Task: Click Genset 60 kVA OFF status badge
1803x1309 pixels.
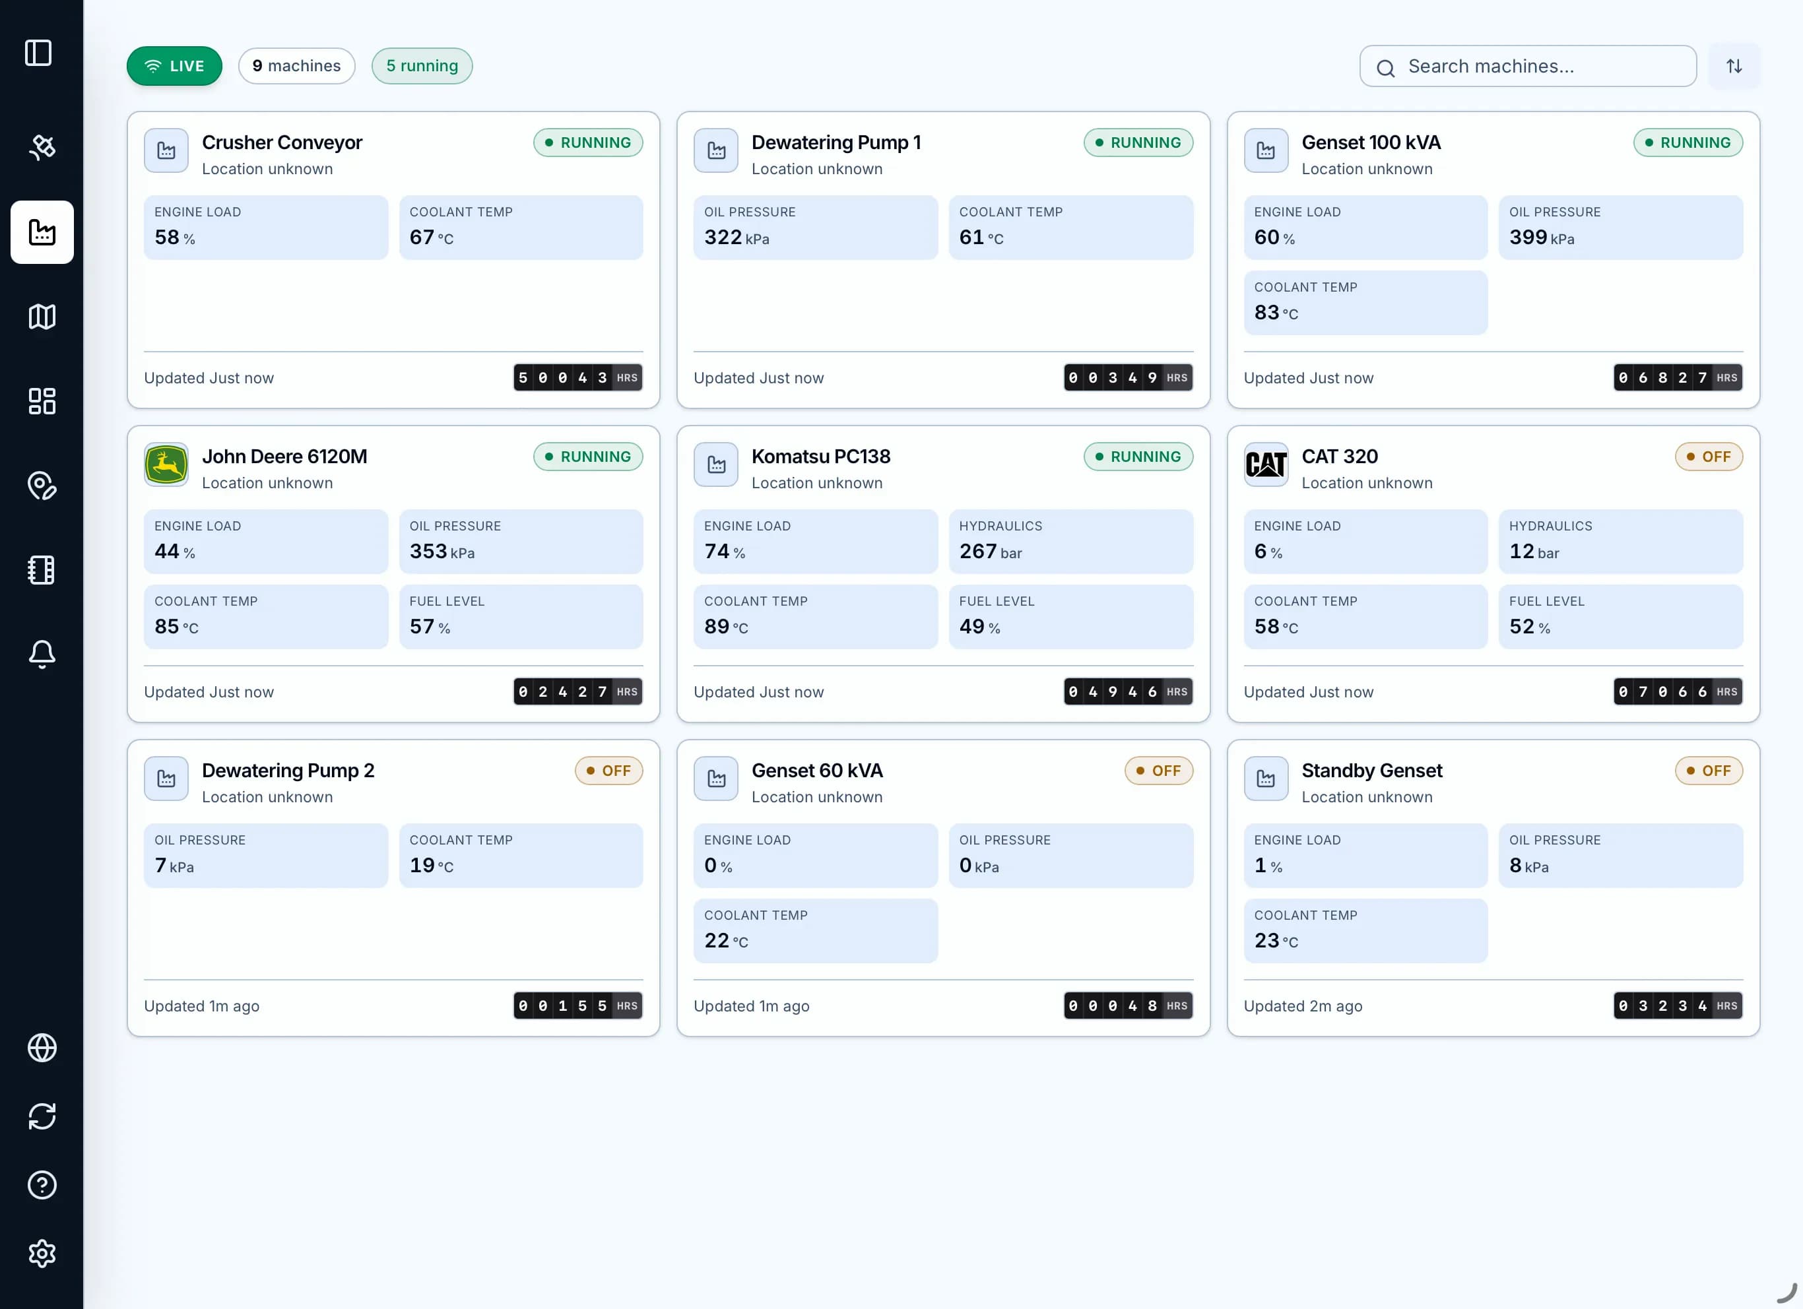Action: [x=1158, y=770]
